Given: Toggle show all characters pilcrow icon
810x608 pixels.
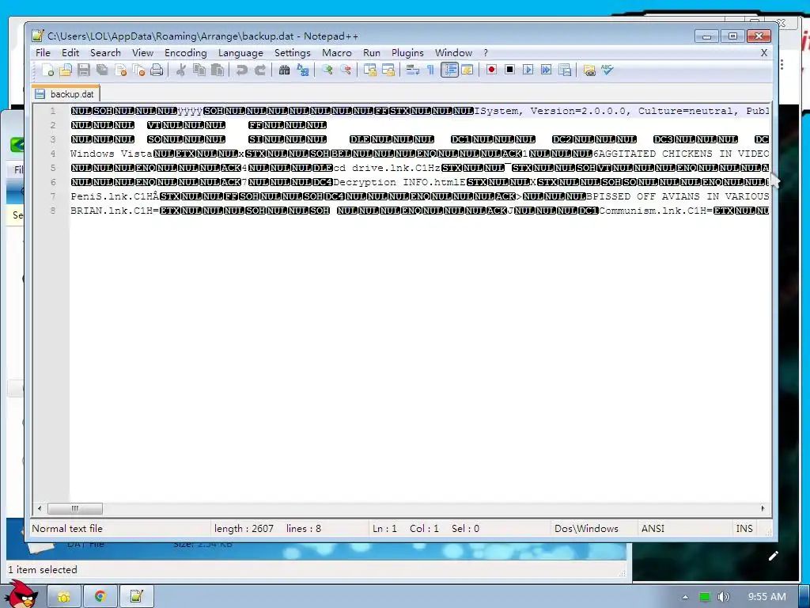Looking at the screenshot, I should click(x=430, y=70).
